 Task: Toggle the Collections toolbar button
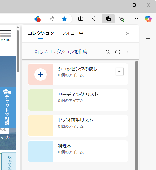pos(108,19)
